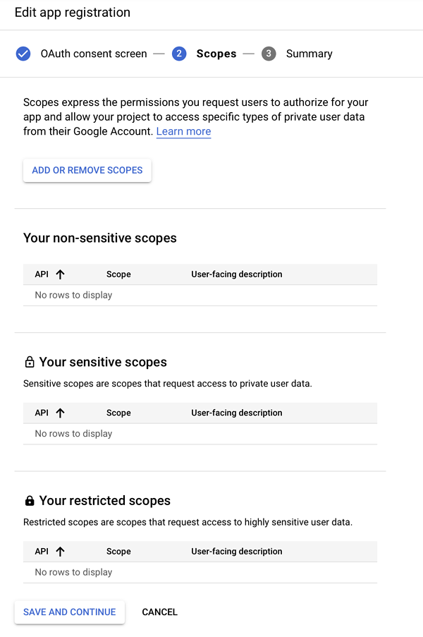The image size is (423, 637).
Task: Go to OAuth consent screen step
Action: tap(94, 54)
